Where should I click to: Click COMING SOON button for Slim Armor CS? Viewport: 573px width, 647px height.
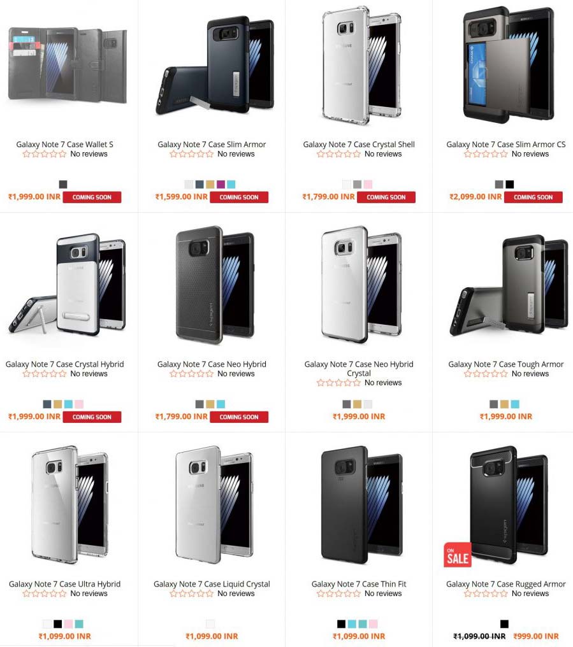coord(533,197)
